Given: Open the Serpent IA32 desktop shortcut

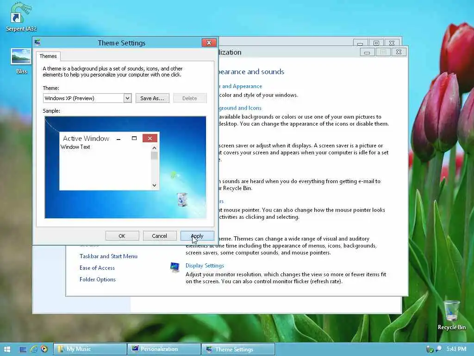Looking at the screenshot, I should tap(20, 16).
